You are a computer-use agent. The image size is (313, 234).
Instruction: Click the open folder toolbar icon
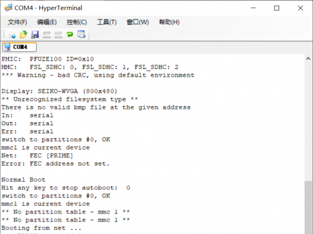click(x=23, y=35)
